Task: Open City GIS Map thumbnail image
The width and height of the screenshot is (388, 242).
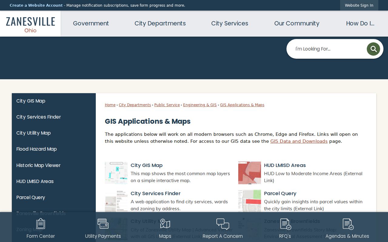Action: [x=116, y=173]
